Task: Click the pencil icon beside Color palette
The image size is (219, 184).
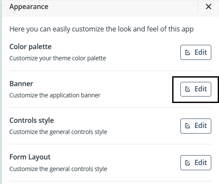Action: (x=188, y=53)
